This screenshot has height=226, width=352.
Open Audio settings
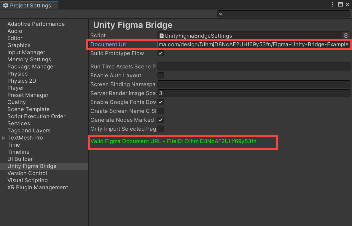15,31
